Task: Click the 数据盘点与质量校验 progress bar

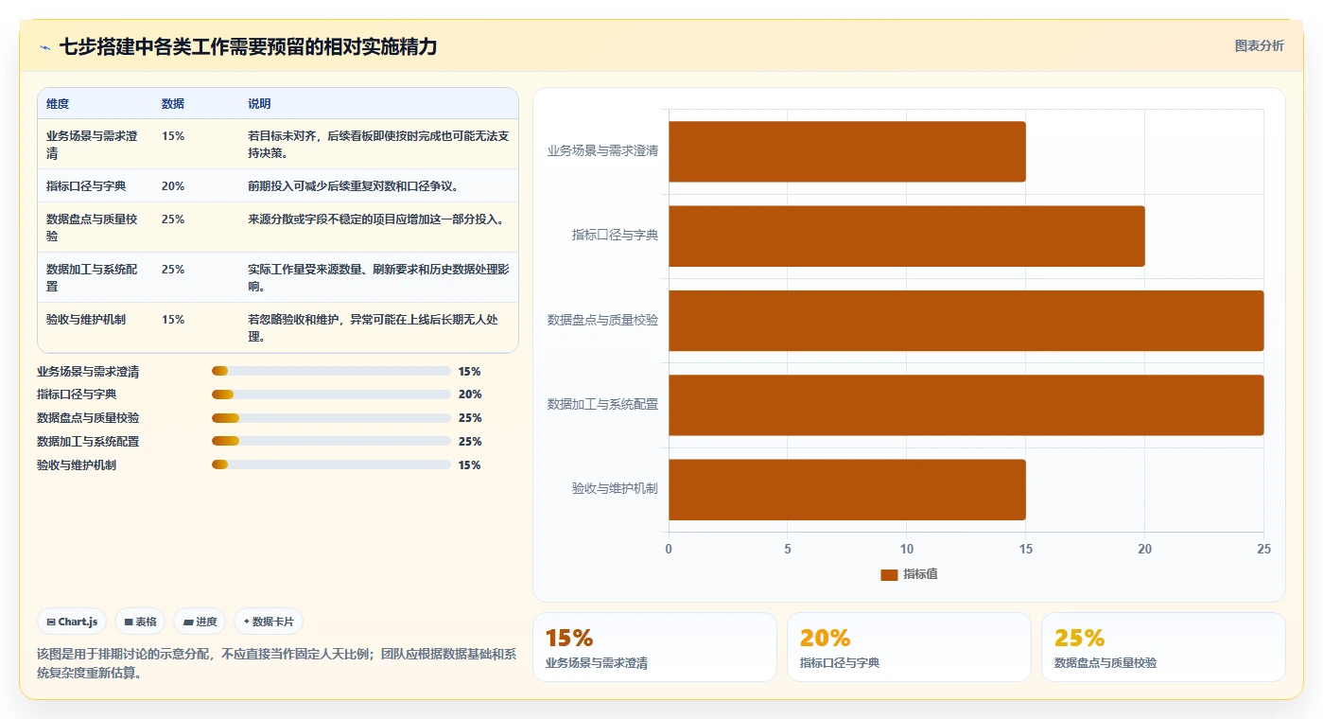Action: [x=331, y=417]
